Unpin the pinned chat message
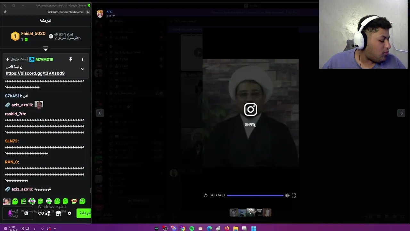 point(70,59)
